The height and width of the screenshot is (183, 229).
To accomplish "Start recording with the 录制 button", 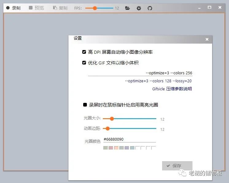I will [13, 8].
